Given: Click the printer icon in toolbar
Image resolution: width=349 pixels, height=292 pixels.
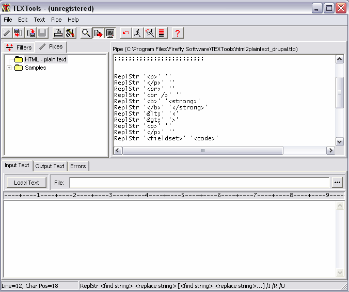Looking at the screenshot, I should (x=58, y=33).
